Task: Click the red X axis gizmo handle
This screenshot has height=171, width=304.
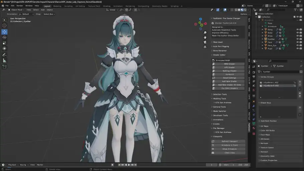Action: [x=205, y=23]
